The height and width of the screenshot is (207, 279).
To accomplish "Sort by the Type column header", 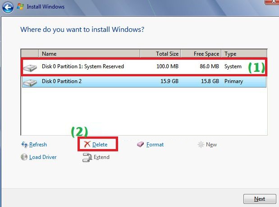I will 244,53.
